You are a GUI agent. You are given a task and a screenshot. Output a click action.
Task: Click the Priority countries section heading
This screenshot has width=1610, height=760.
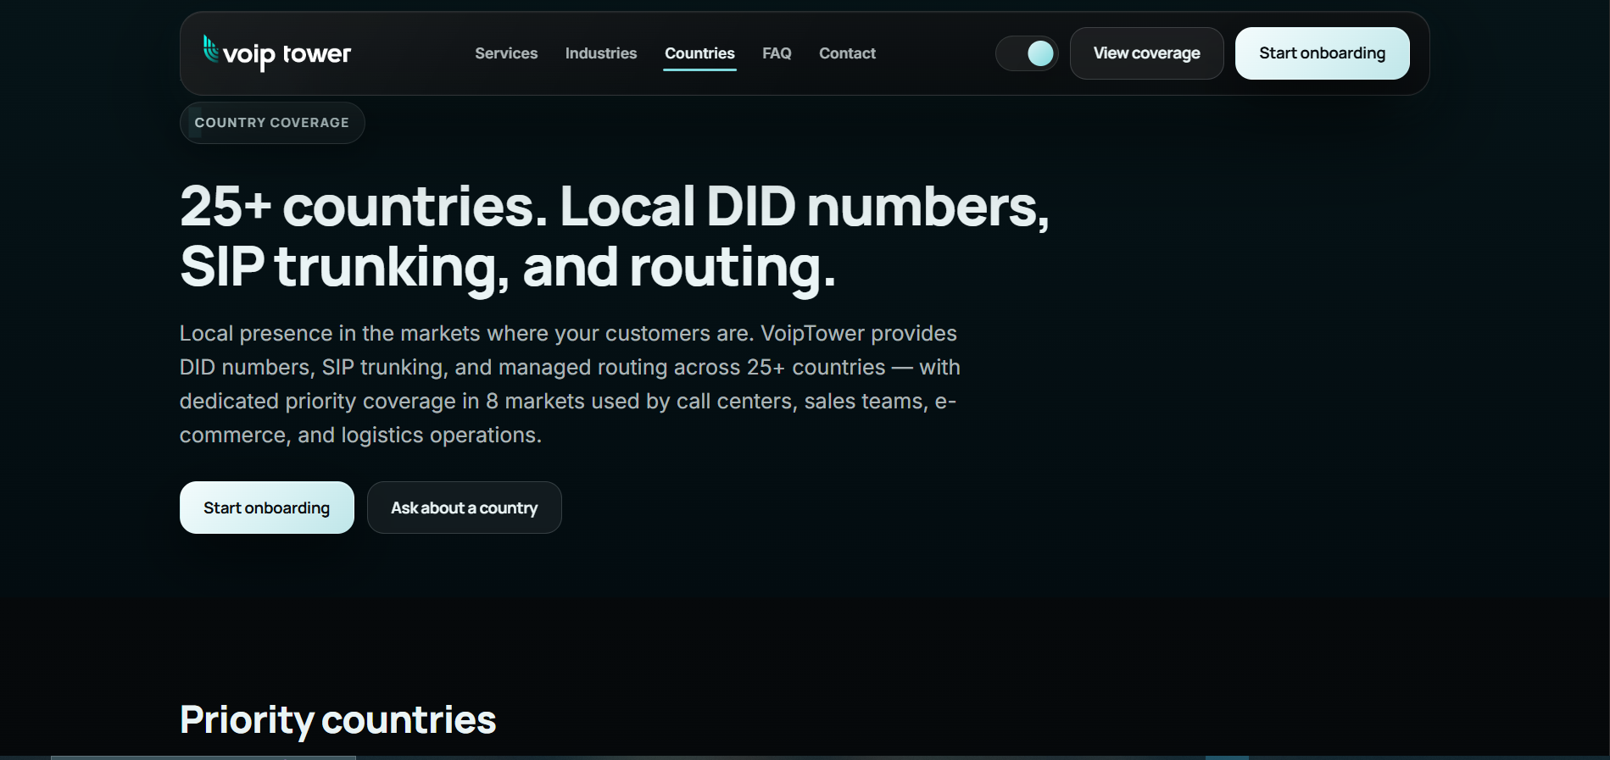pos(337,720)
